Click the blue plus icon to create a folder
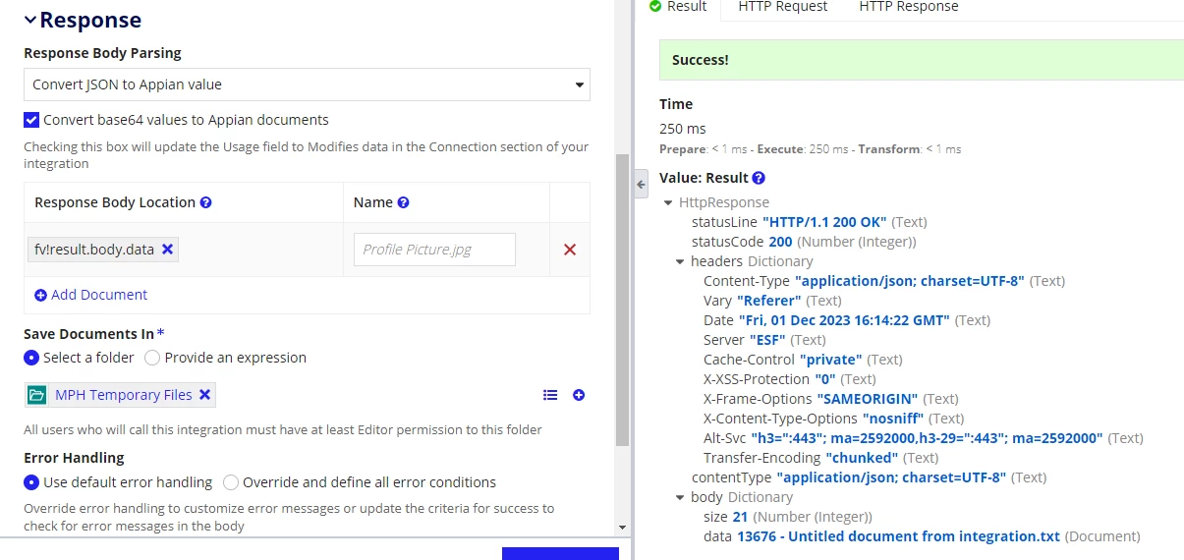This screenshot has height=560, width=1184. tap(579, 395)
